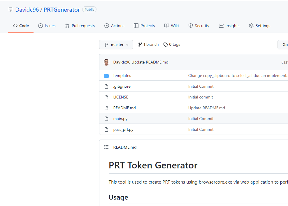288x206 pixels.
Task: View the 1 branch link
Action: [x=148, y=44]
